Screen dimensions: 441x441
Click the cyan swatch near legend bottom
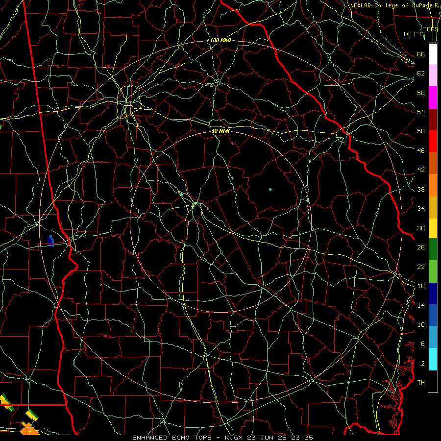pyautogui.click(x=433, y=359)
